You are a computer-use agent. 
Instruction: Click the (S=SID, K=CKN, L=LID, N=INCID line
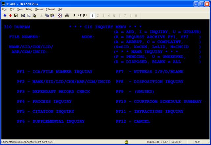coord(157,47)
